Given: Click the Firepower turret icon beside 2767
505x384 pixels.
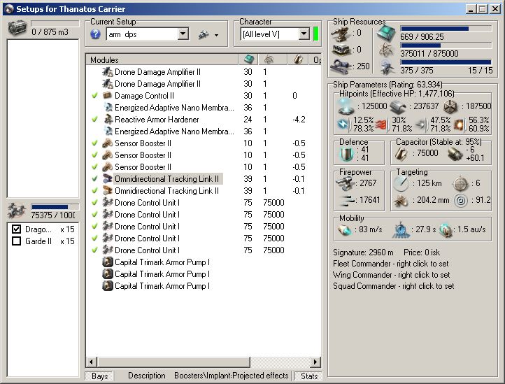Looking at the screenshot, I should click(x=346, y=184).
